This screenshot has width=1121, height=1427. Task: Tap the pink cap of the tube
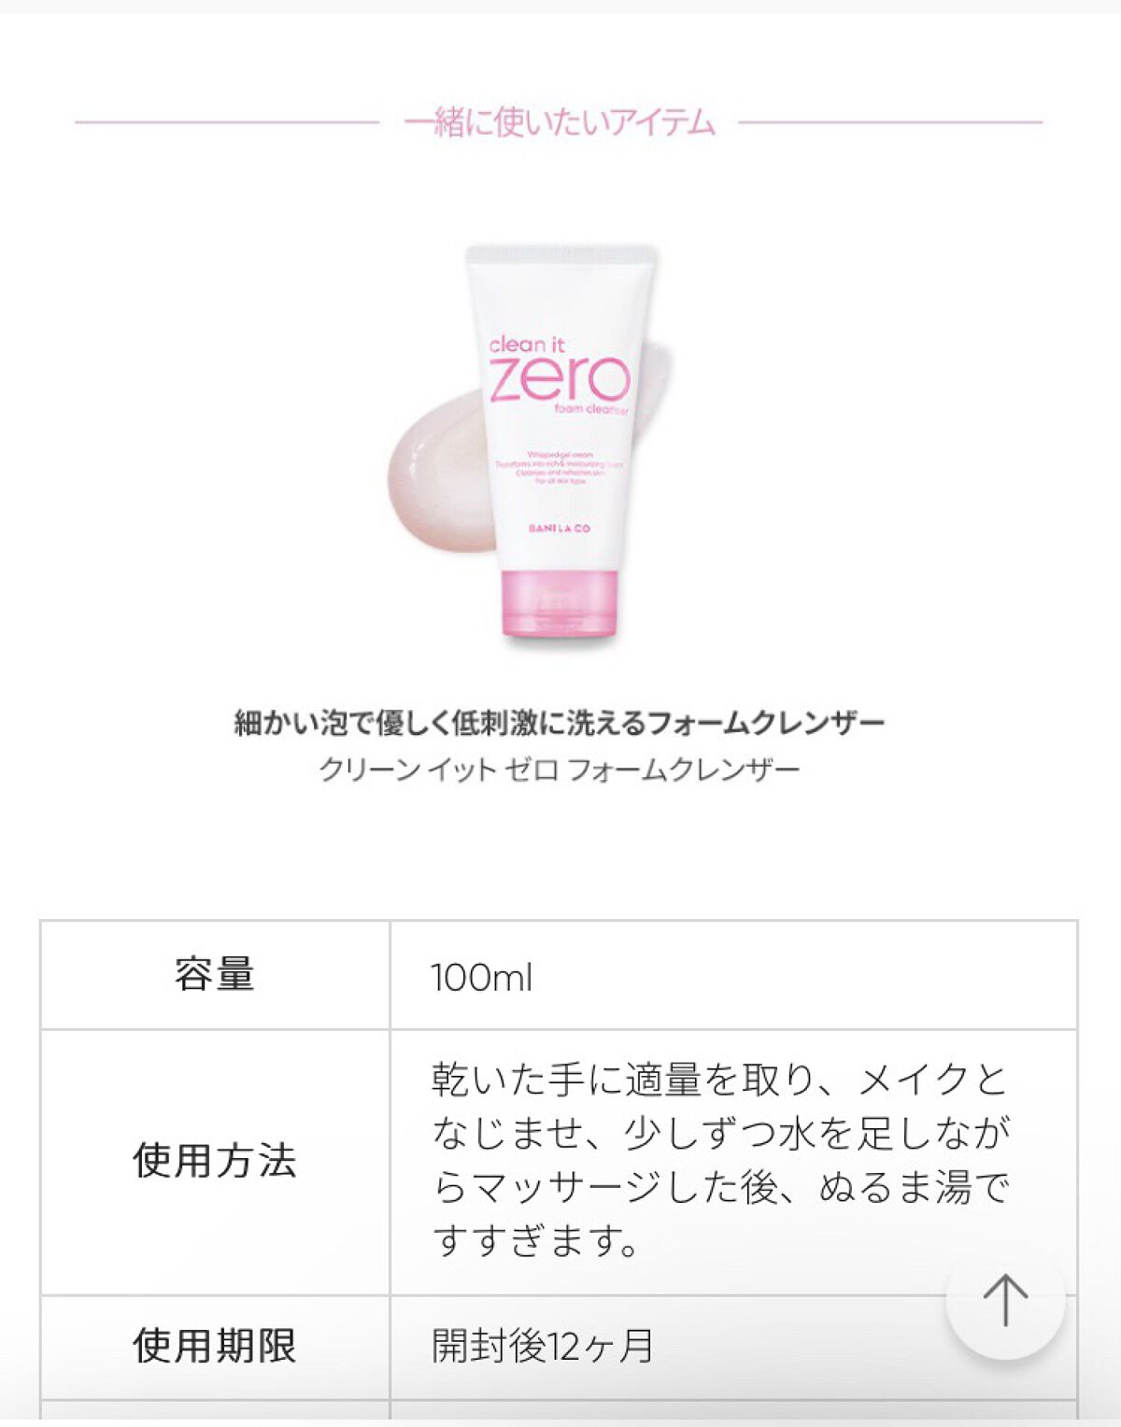coord(560,604)
